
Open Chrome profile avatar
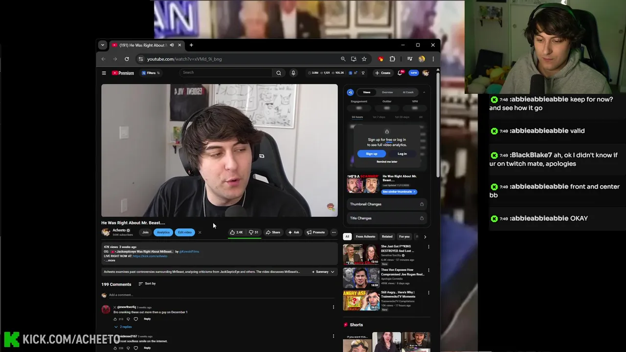pyautogui.click(x=422, y=59)
